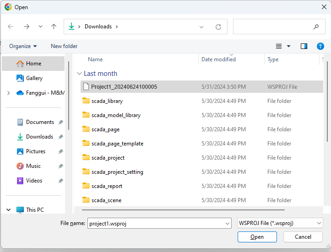Unpin Documents using its pin icon
Image resolution: width=331 pixels, height=252 pixels.
pyautogui.click(x=61, y=123)
